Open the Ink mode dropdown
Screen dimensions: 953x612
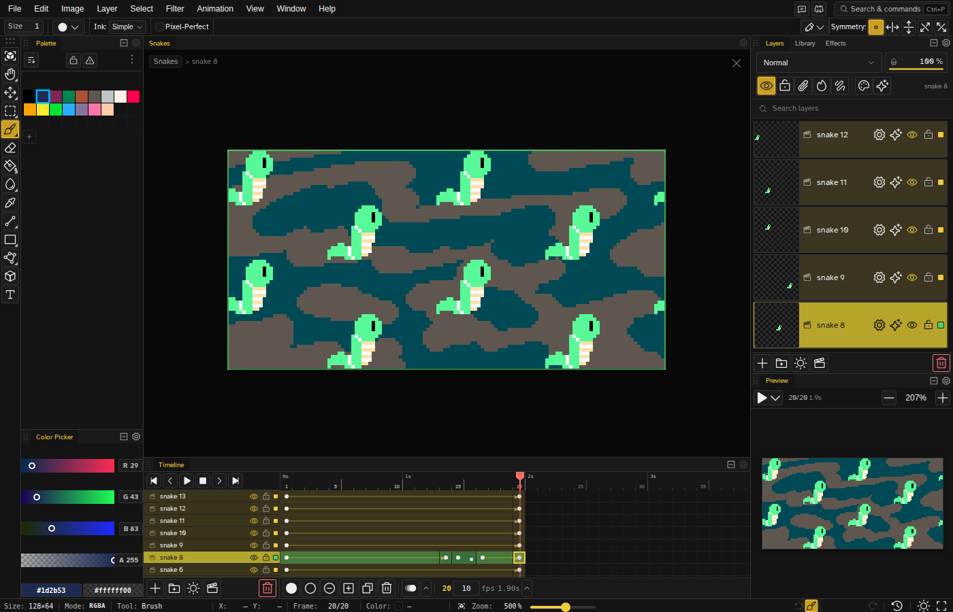(x=127, y=27)
